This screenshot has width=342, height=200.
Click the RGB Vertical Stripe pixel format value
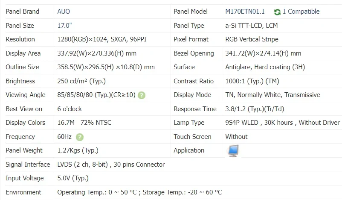click(x=252, y=39)
